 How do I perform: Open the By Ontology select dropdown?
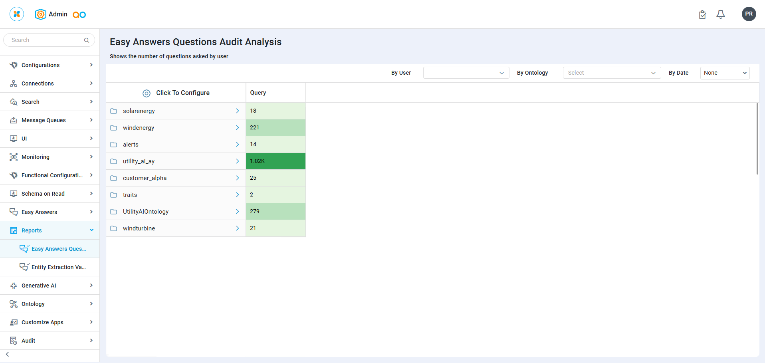pos(612,73)
